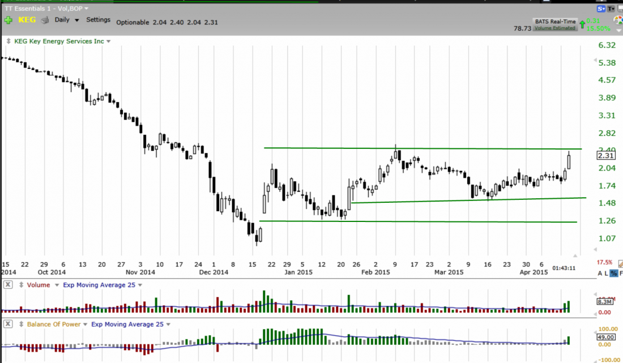Click the T dropdown icon at top right
Viewport: 623px width, 363px height.
pyautogui.click(x=612, y=8)
